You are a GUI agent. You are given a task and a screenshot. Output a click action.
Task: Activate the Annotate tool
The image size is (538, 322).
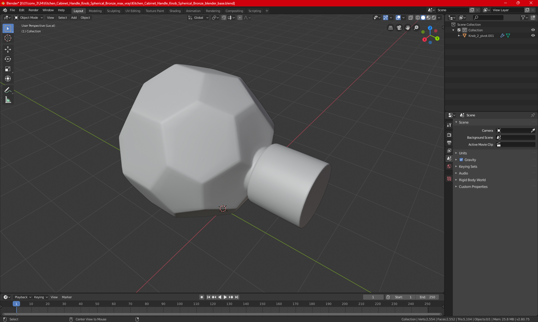click(8, 90)
